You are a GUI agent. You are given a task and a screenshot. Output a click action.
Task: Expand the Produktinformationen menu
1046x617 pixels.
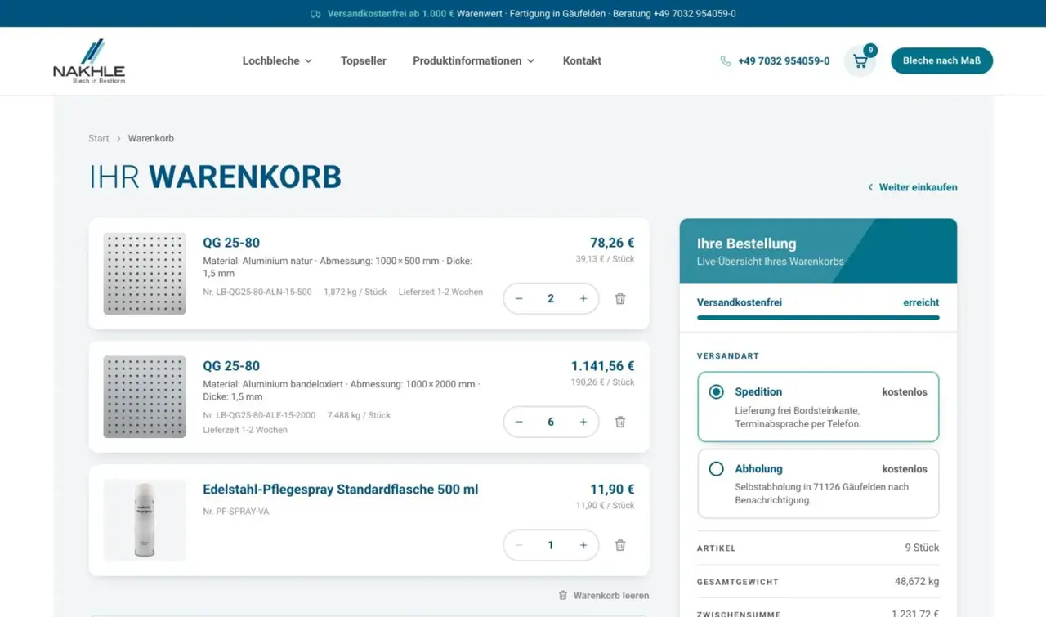(x=474, y=61)
